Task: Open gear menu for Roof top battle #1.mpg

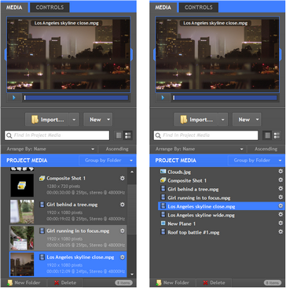Action: (280, 231)
